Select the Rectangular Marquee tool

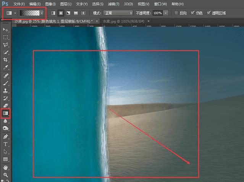click(5, 37)
